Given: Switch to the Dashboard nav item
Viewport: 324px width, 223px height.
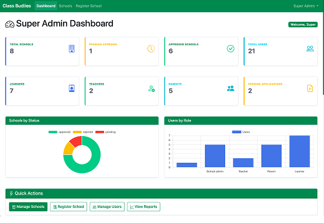Looking at the screenshot, I should (46, 6).
